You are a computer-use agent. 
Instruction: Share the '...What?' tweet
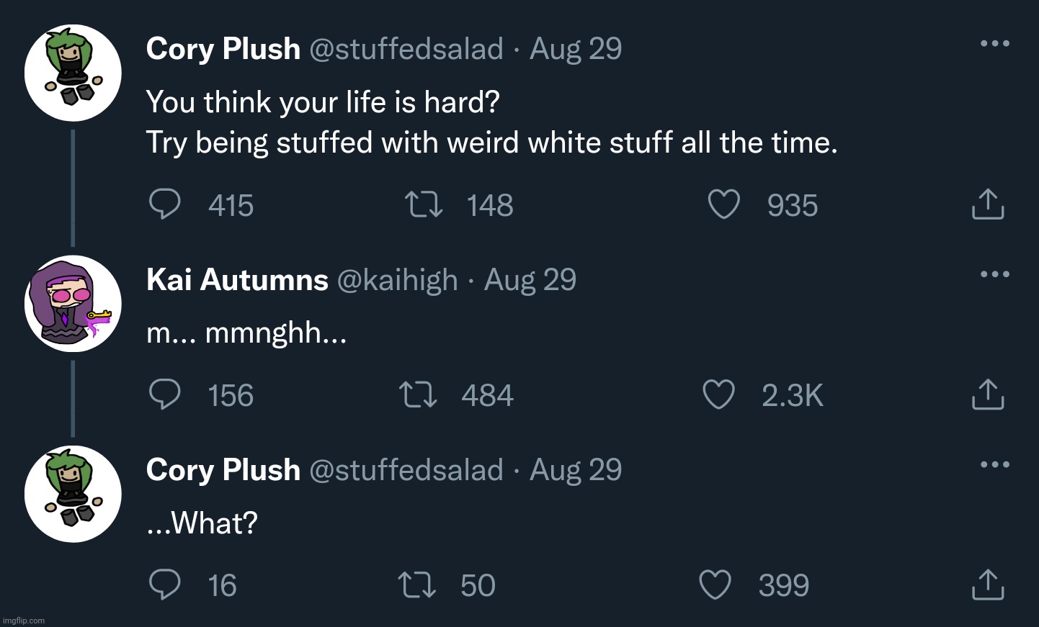988,585
